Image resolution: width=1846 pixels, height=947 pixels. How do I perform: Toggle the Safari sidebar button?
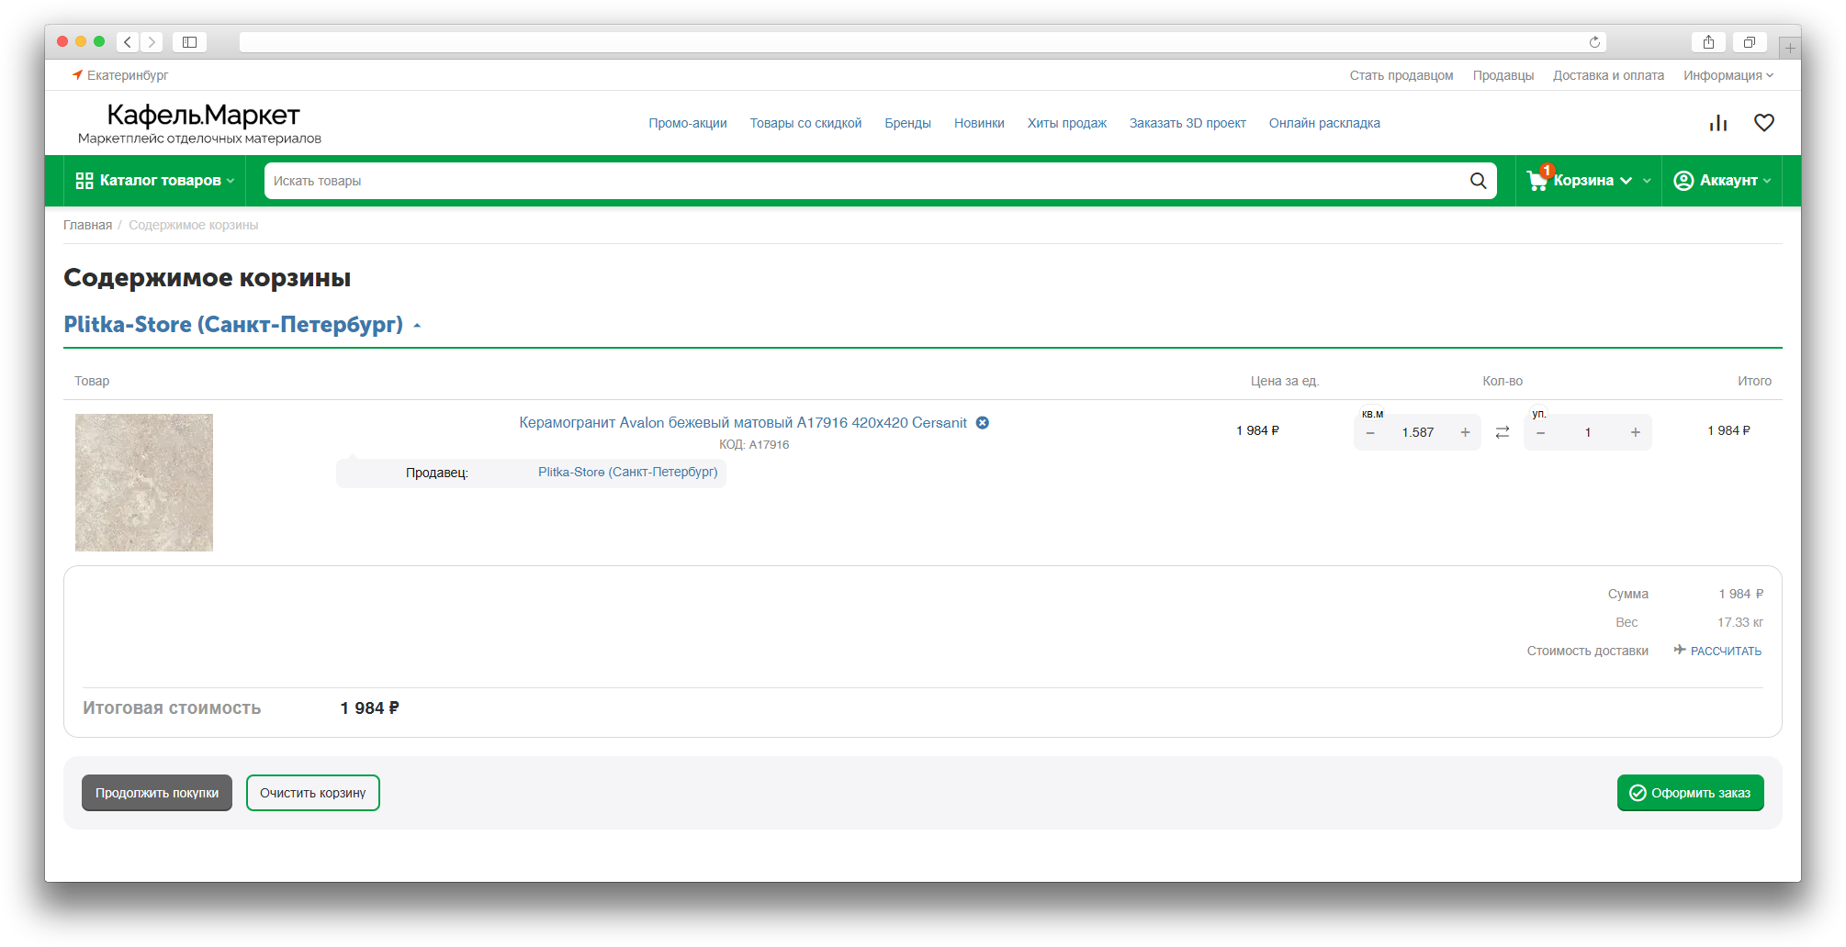pyautogui.click(x=189, y=42)
